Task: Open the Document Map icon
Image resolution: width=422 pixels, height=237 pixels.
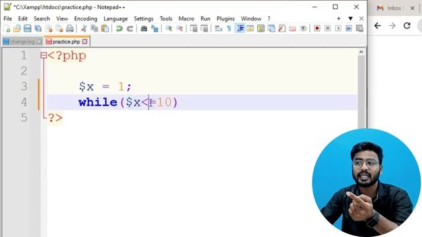Action: tap(260, 28)
